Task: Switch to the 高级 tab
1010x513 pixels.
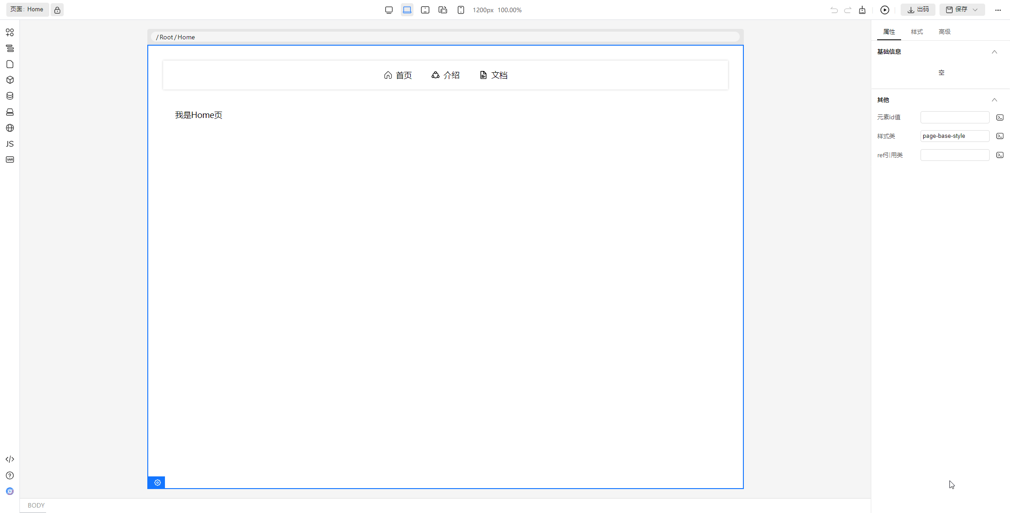Action: pos(944,32)
